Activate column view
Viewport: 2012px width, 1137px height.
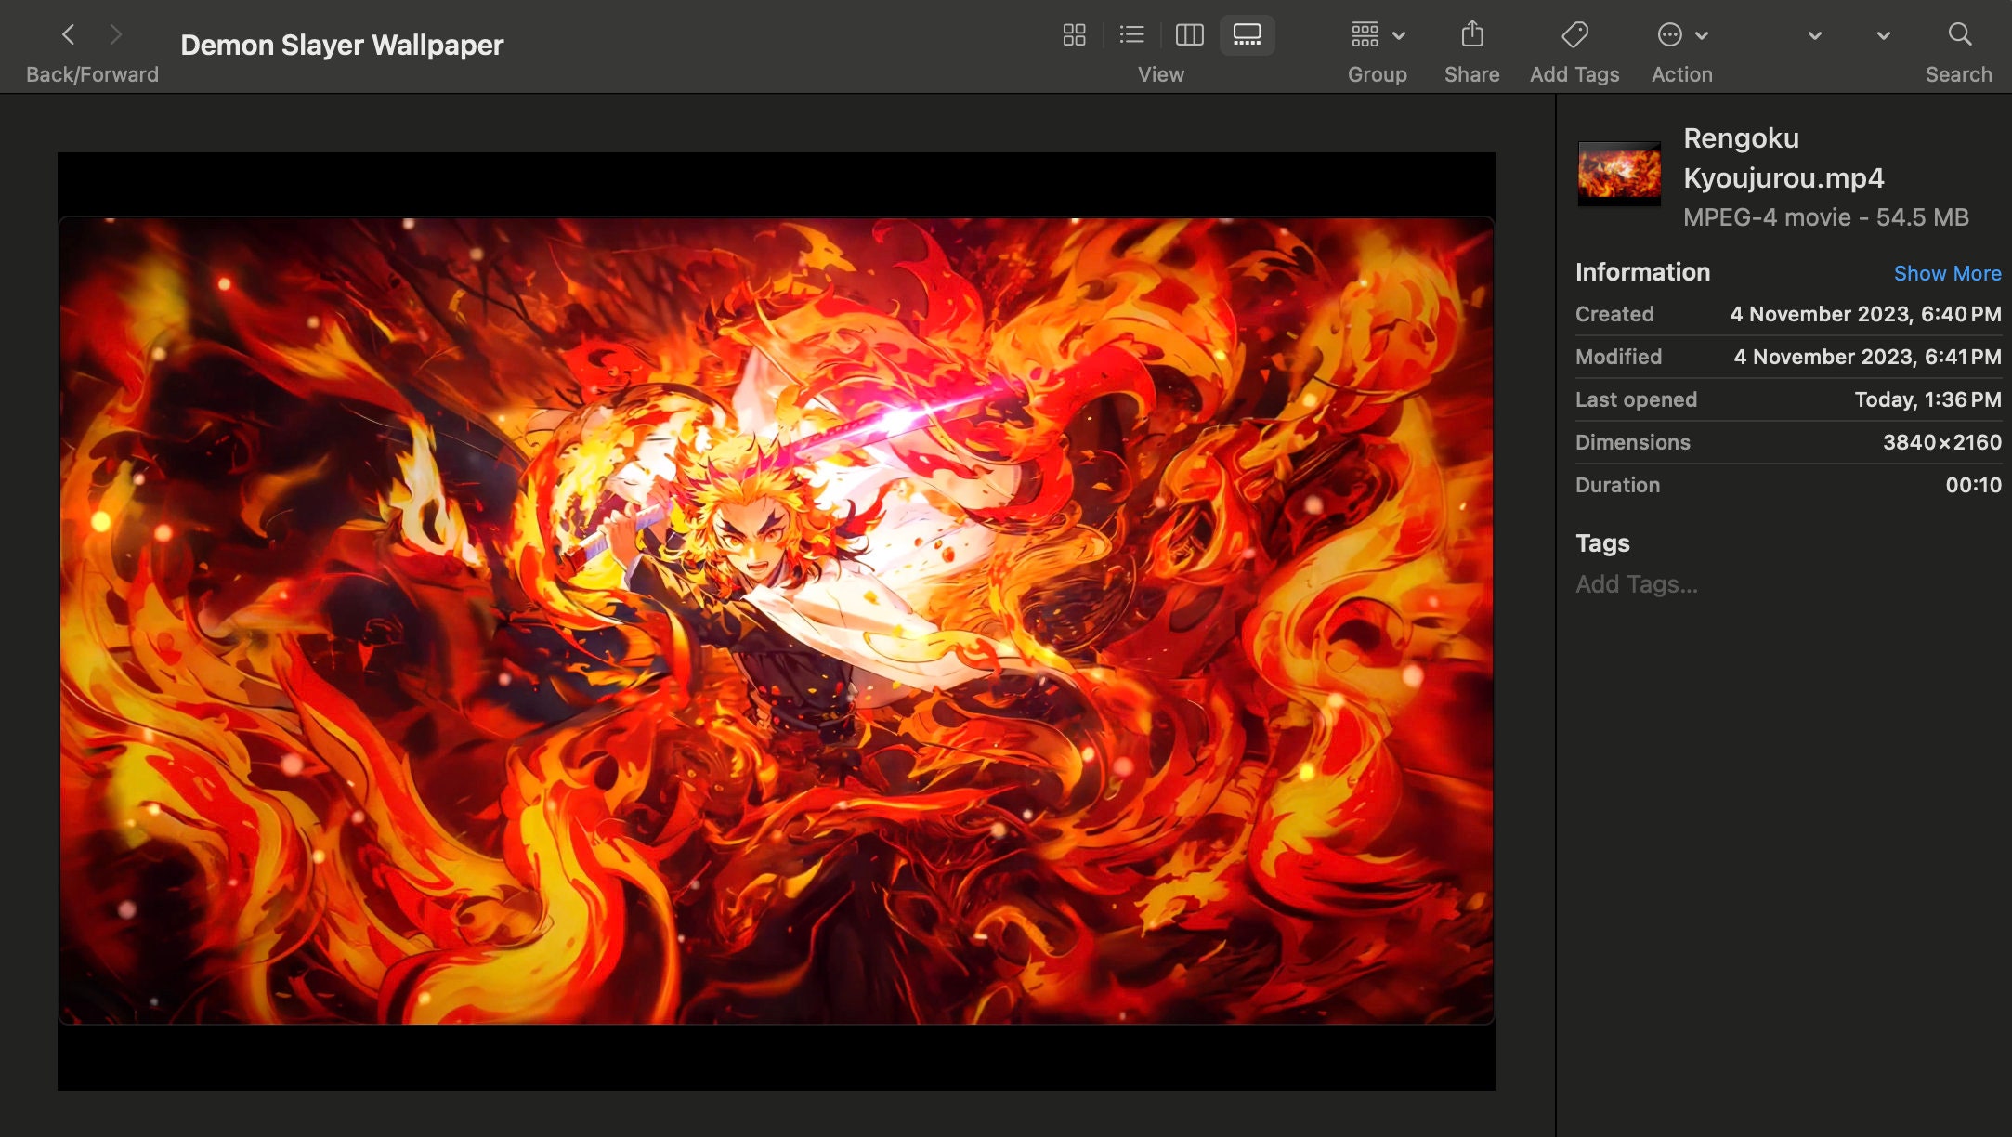click(x=1189, y=34)
